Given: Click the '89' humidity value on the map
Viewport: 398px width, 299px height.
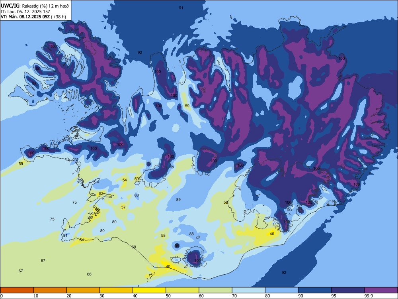Looking at the screenshot, I should [x=178, y=200].
